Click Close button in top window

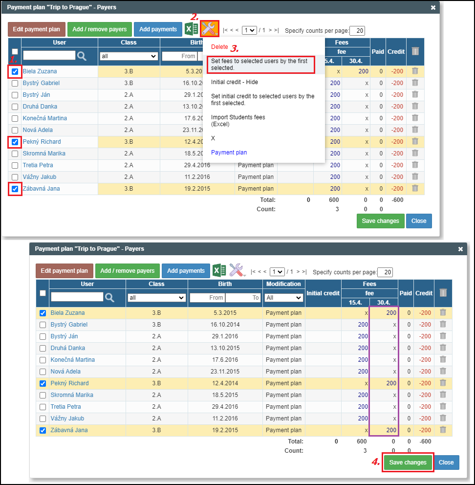(419, 221)
